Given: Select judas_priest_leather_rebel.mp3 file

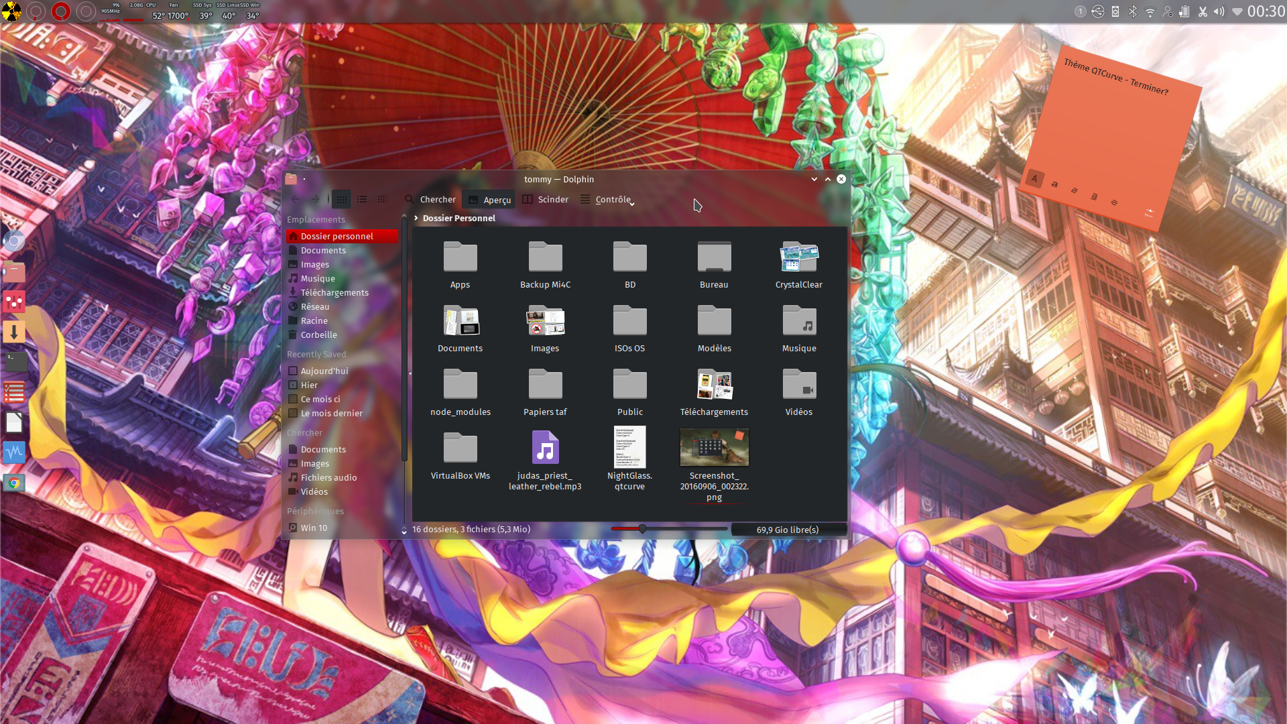Looking at the screenshot, I should pyautogui.click(x=545, y=461).
